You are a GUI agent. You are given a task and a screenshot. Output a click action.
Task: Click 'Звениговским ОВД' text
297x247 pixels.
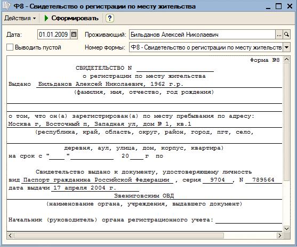pos(144,196)
